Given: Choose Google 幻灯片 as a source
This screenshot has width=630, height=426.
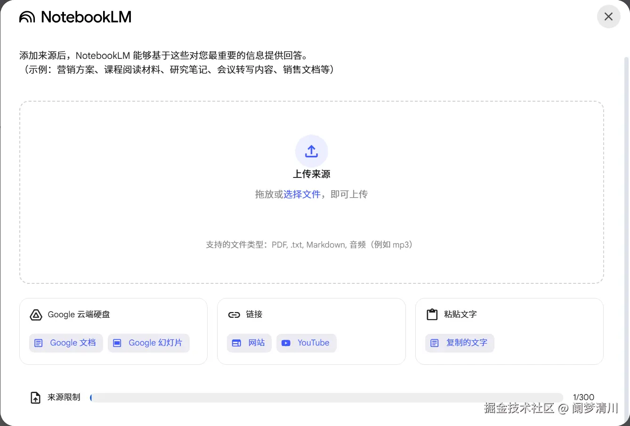Looking at the screenshot, I should [149, 343].
